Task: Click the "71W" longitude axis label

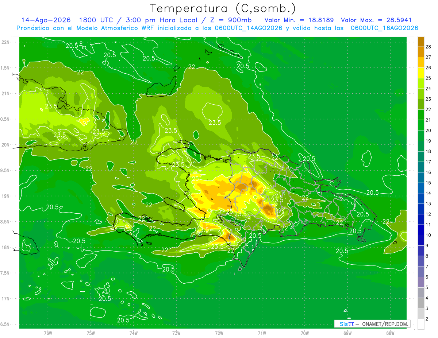Action: pyautogui.click(x=262, y=333)
